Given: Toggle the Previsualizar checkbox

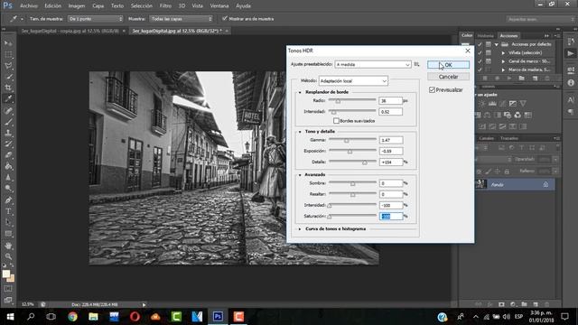Looking at the screenshot, I should (x=432, y=90).
